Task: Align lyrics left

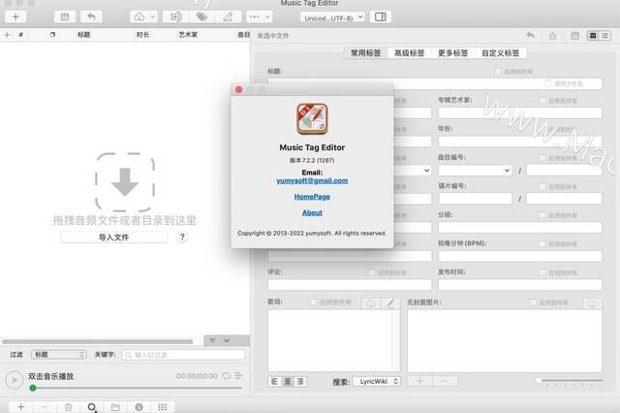Action: 274,382
